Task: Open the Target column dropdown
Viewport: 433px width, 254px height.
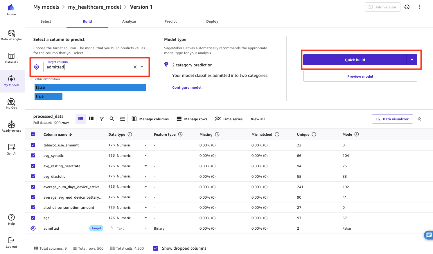Action: [x=142, y=67]
